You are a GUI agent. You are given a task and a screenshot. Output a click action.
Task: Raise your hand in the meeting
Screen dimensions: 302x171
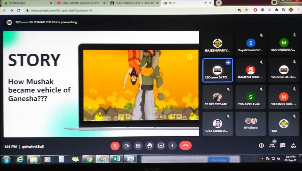pos(149,146)
